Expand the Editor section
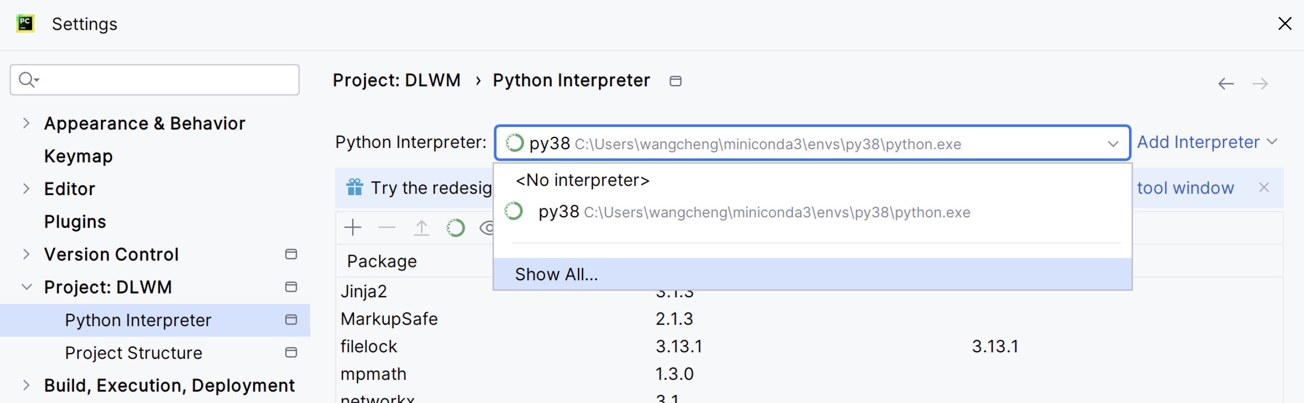This screenshot has width=1304, height=403. point(26,188)
